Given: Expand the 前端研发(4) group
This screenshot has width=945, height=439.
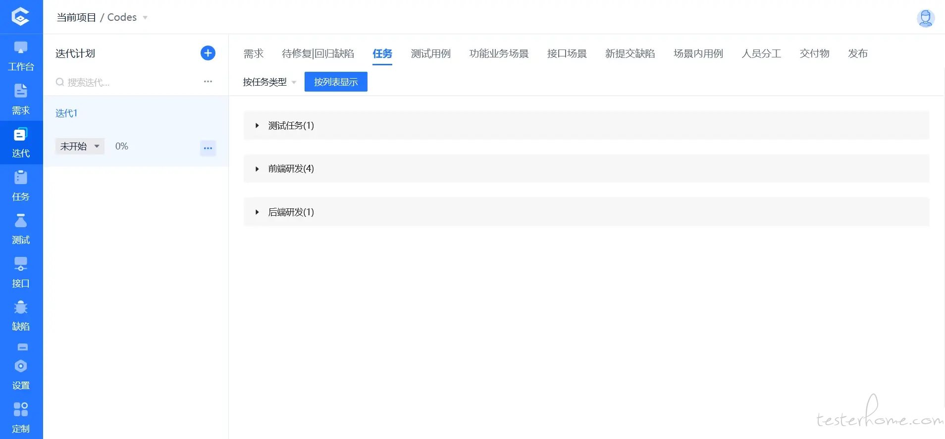Looking at the screenshot, I should [x=586, y=169].
